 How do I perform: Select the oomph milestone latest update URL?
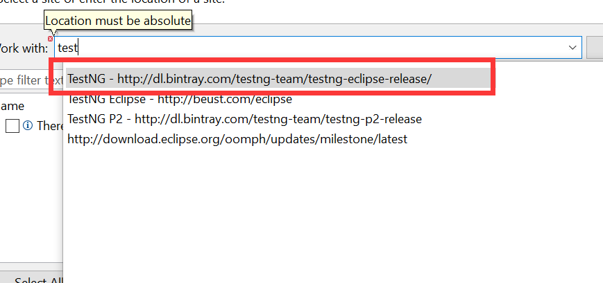pyautogui.click(x=237, y=138)
